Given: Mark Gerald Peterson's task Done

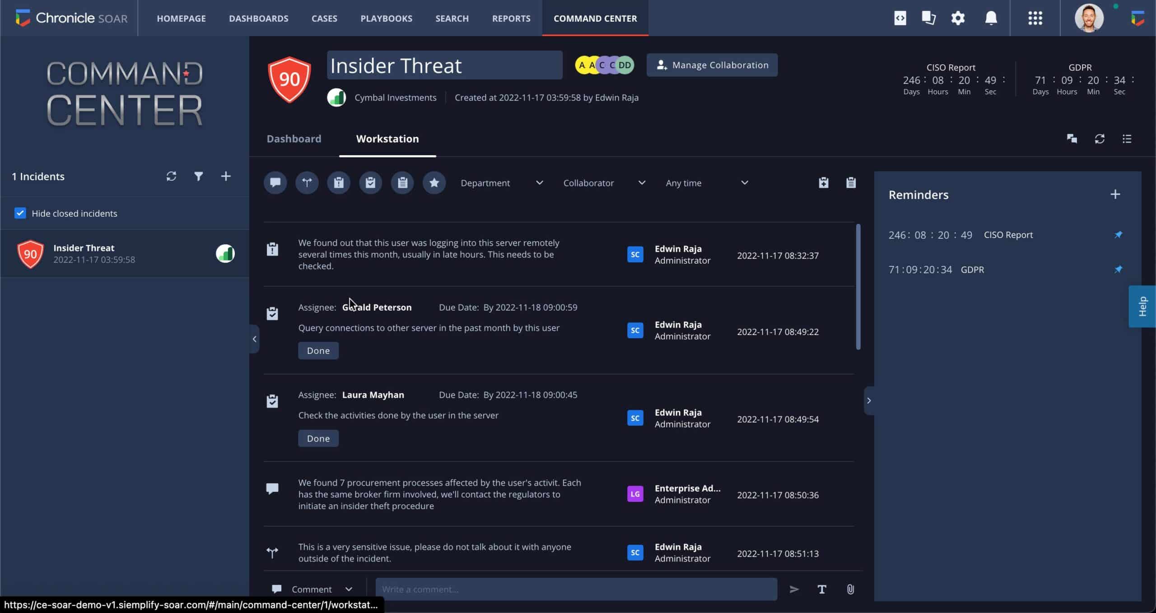Looking at the screenshot, I should pyautogui.click(x=318, y=351).
